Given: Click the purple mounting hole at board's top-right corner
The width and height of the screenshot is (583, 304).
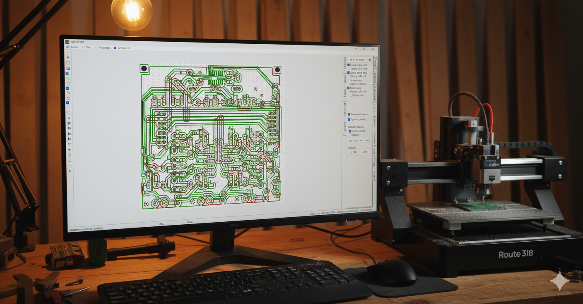Looking at the screenshot, I should (277, 70).
